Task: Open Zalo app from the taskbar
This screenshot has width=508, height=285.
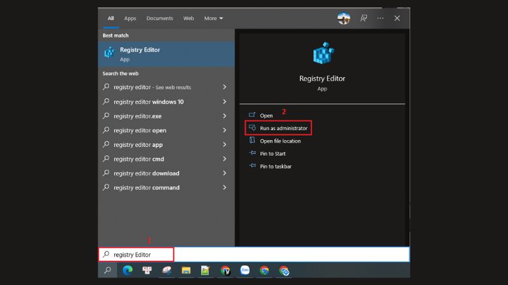Action: point(244,270)
